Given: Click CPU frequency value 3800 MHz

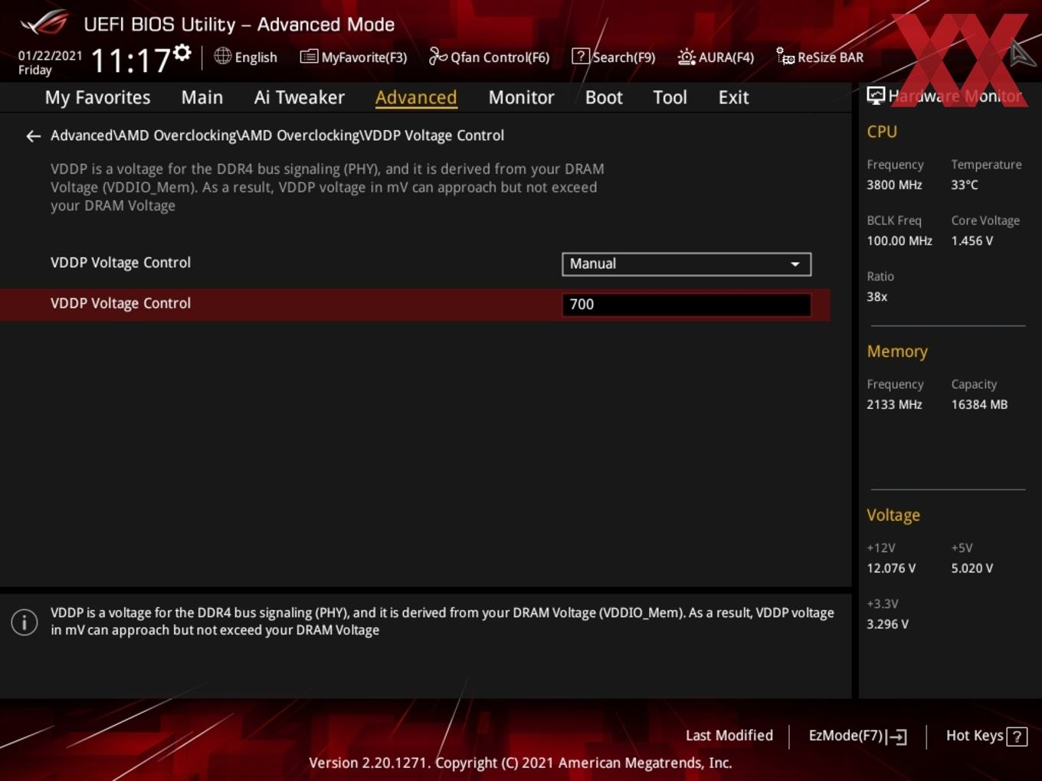Looking at the screenshot, I should (x=894, y=185).
